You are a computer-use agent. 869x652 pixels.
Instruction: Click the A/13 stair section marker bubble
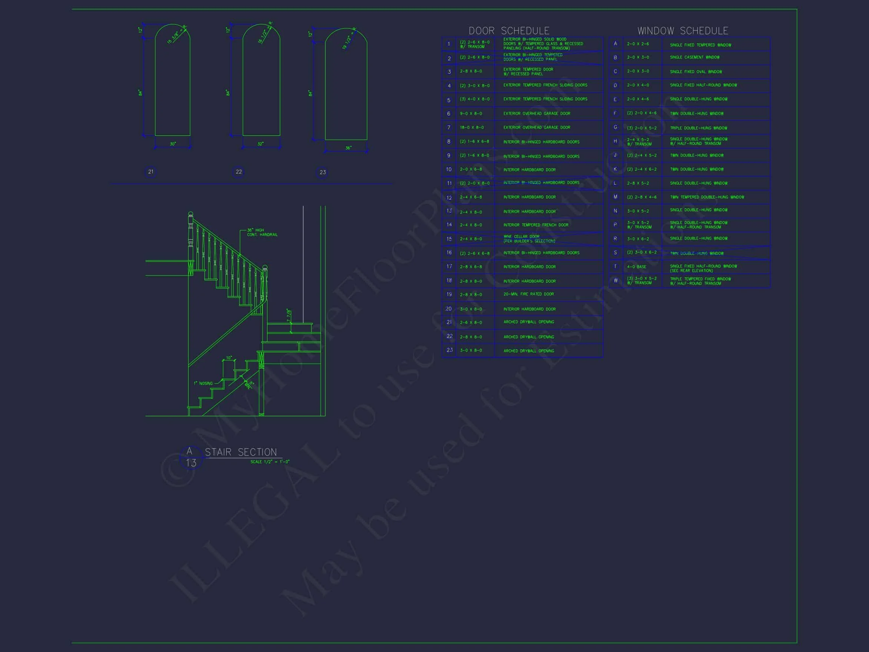click(x=191, y=457)
